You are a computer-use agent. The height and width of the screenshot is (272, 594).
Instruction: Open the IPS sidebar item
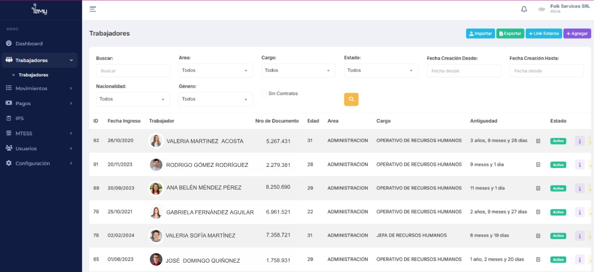20,118
